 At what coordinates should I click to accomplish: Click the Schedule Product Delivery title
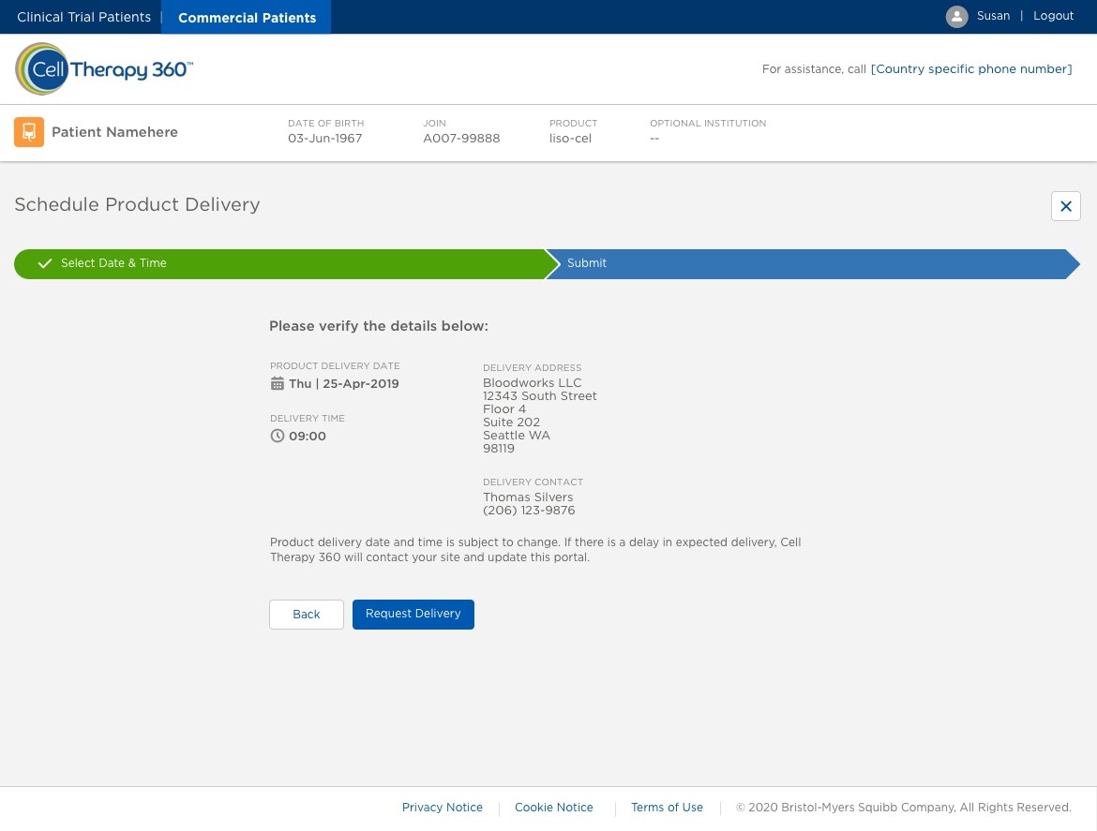(137, 205)
